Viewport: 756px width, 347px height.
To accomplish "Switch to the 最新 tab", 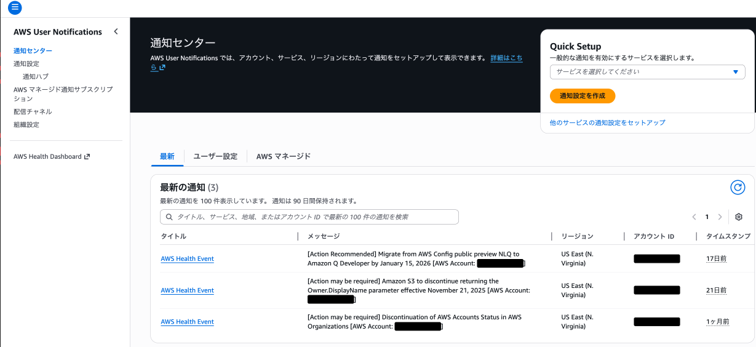I will (x=167, y=156).
